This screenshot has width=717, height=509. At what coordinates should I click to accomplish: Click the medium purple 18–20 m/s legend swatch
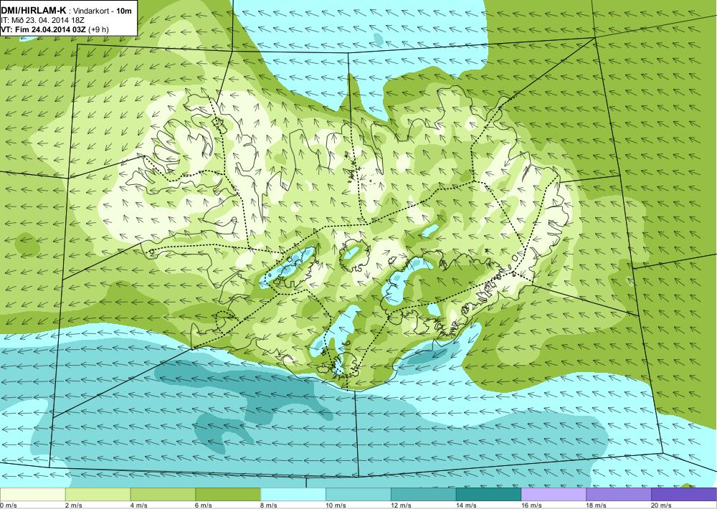619,495
